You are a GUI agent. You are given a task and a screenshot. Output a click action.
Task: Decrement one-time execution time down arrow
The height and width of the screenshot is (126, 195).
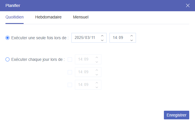(131, 40)
